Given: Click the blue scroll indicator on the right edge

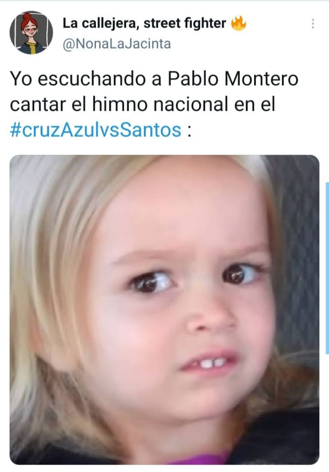Looking at the screenshot, I should click(x=327, y=268).
